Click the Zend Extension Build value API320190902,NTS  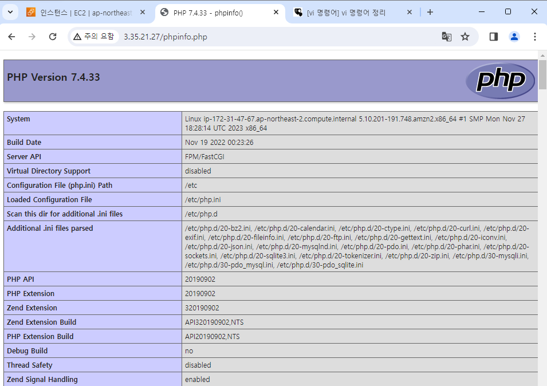(214, 322)
